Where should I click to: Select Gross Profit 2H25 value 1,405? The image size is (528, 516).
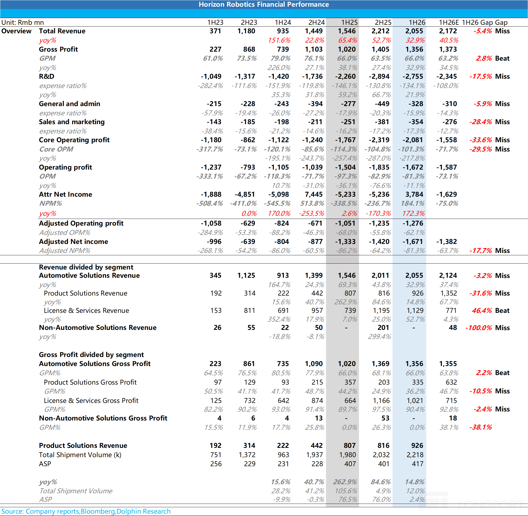tap(380, 49)
